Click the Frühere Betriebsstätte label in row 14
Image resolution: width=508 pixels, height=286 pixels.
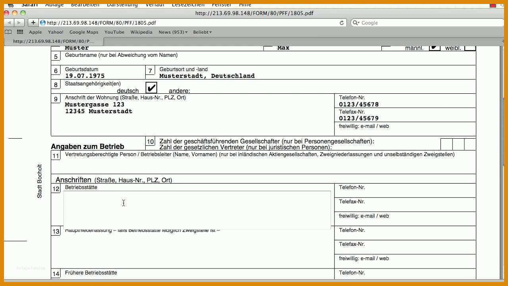pos(91,273)
